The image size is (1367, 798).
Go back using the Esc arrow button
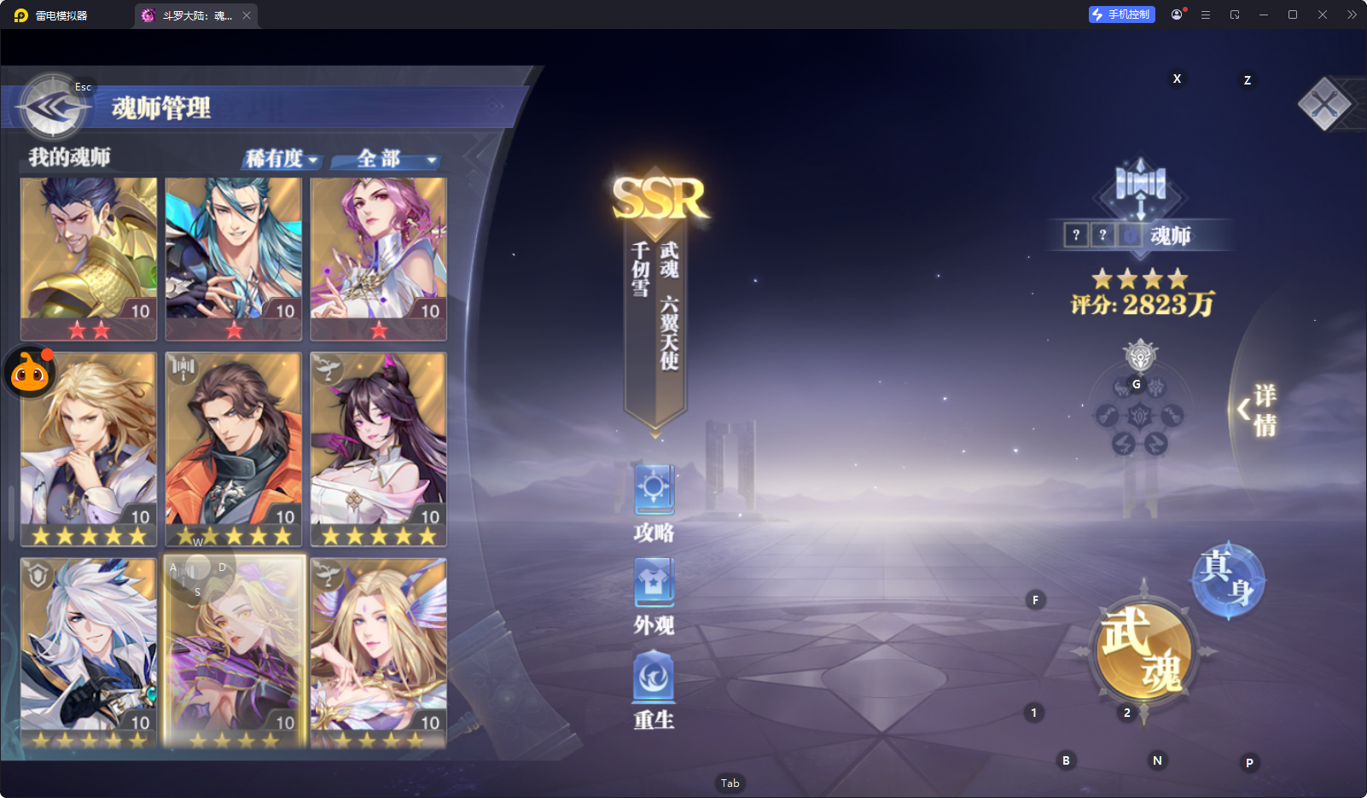(x=53, y=107)
